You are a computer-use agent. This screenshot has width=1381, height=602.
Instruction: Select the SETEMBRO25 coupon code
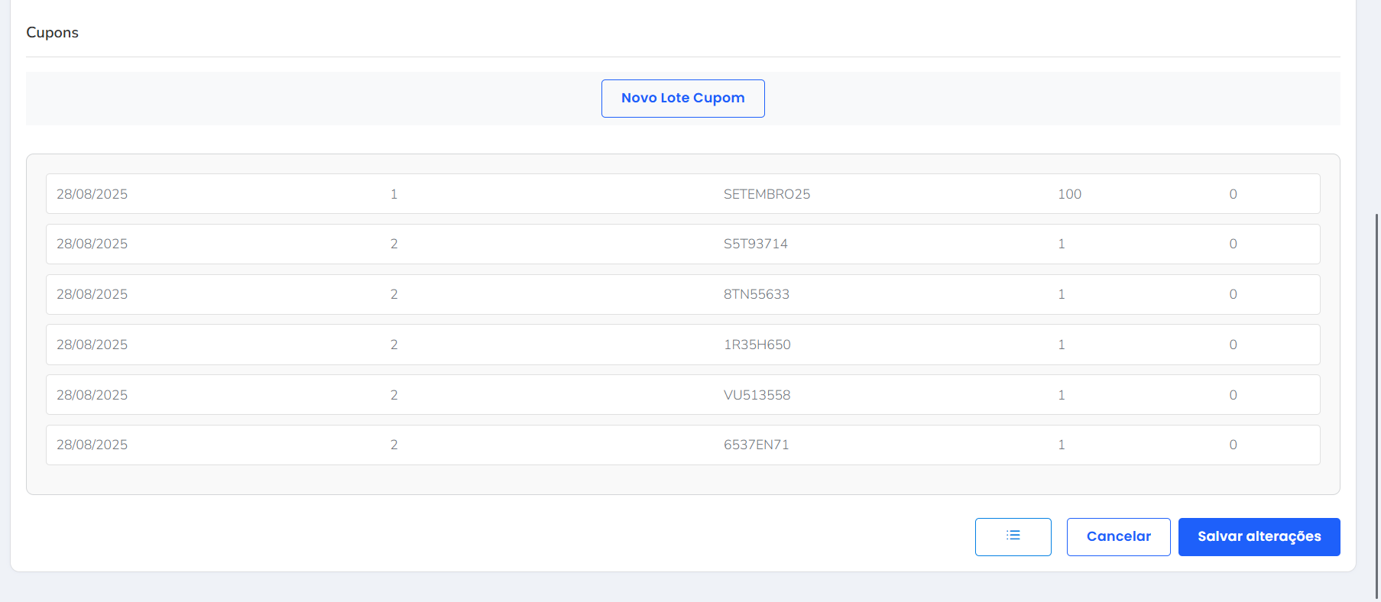(767, 194)
